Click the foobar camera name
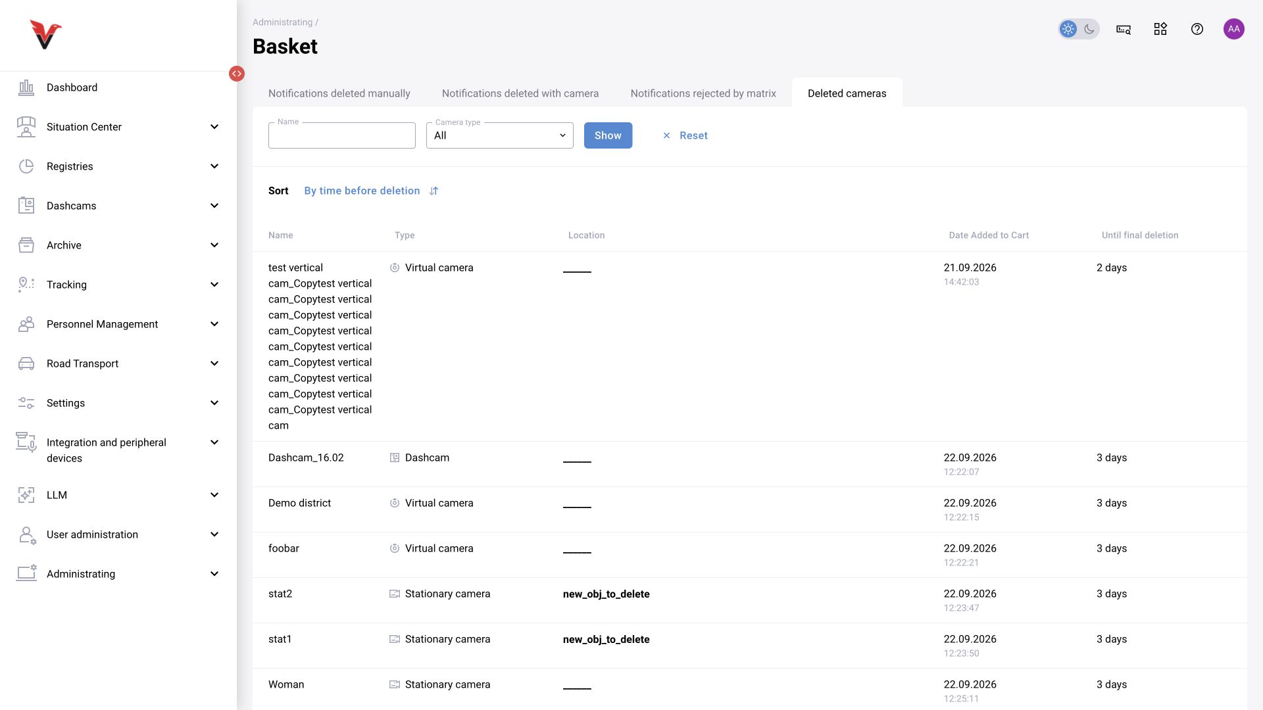Image resolution: width=1263 pixels, height=710 pixels. (284, 548)
